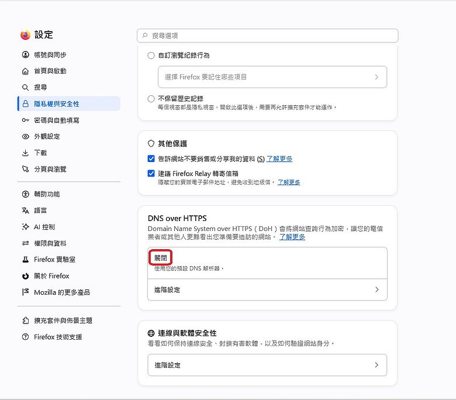Click the shield icon next to 其他保護
Viewport: 456px width, 400px height.
(x=151, y=143)
